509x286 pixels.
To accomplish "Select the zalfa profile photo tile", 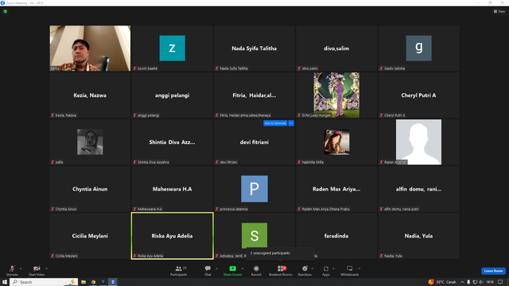I will [90, 142].
